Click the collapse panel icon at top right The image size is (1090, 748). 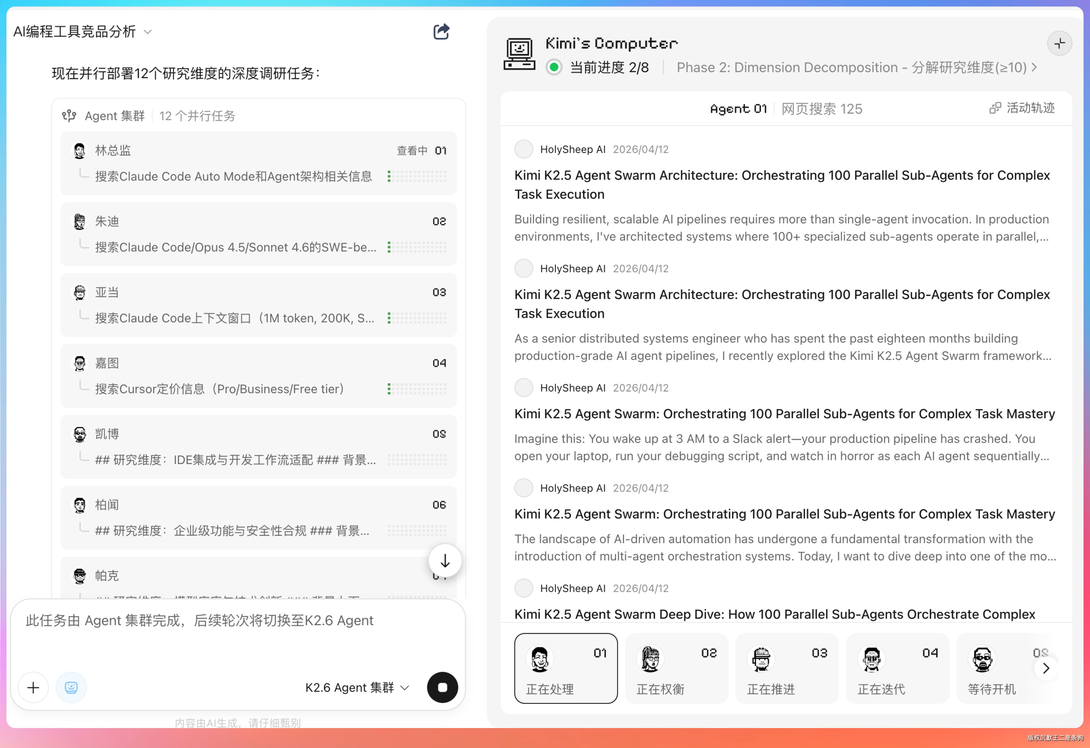1059,44
